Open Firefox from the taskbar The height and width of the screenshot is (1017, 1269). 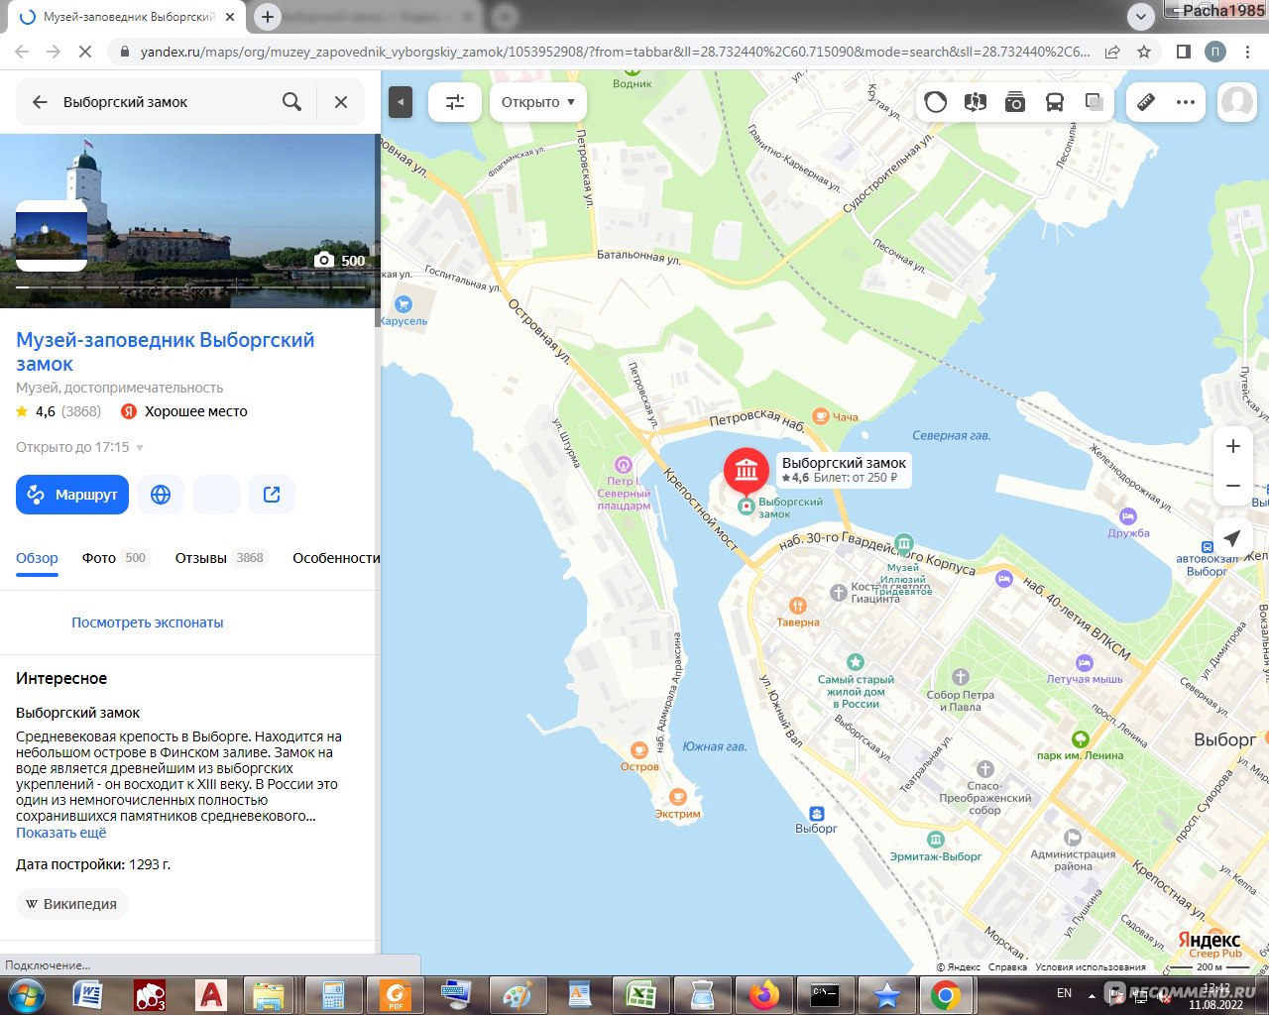pyautogui.click(x=763, y=995)
